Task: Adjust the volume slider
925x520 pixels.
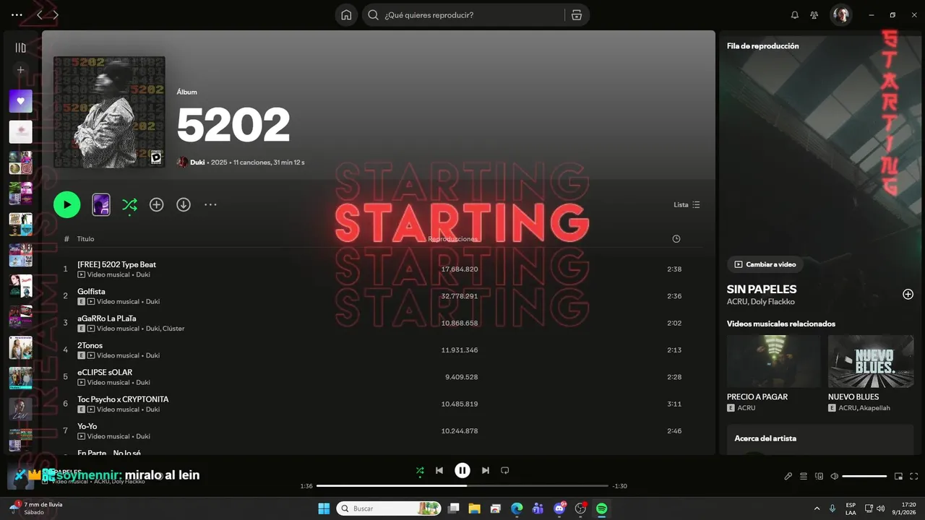Action: (x=864, y=477)
